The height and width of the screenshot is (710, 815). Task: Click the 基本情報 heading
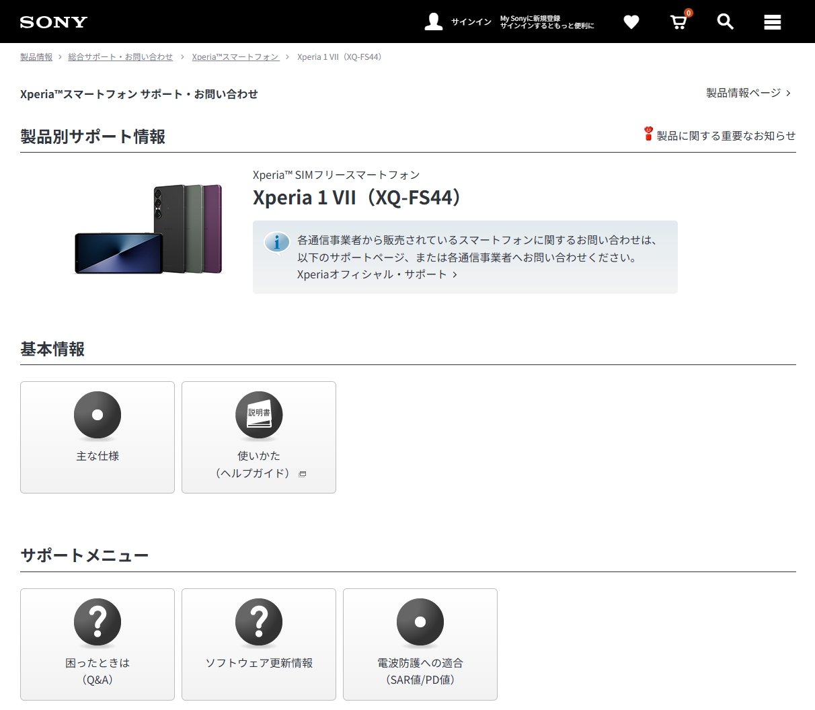(52, 349)
